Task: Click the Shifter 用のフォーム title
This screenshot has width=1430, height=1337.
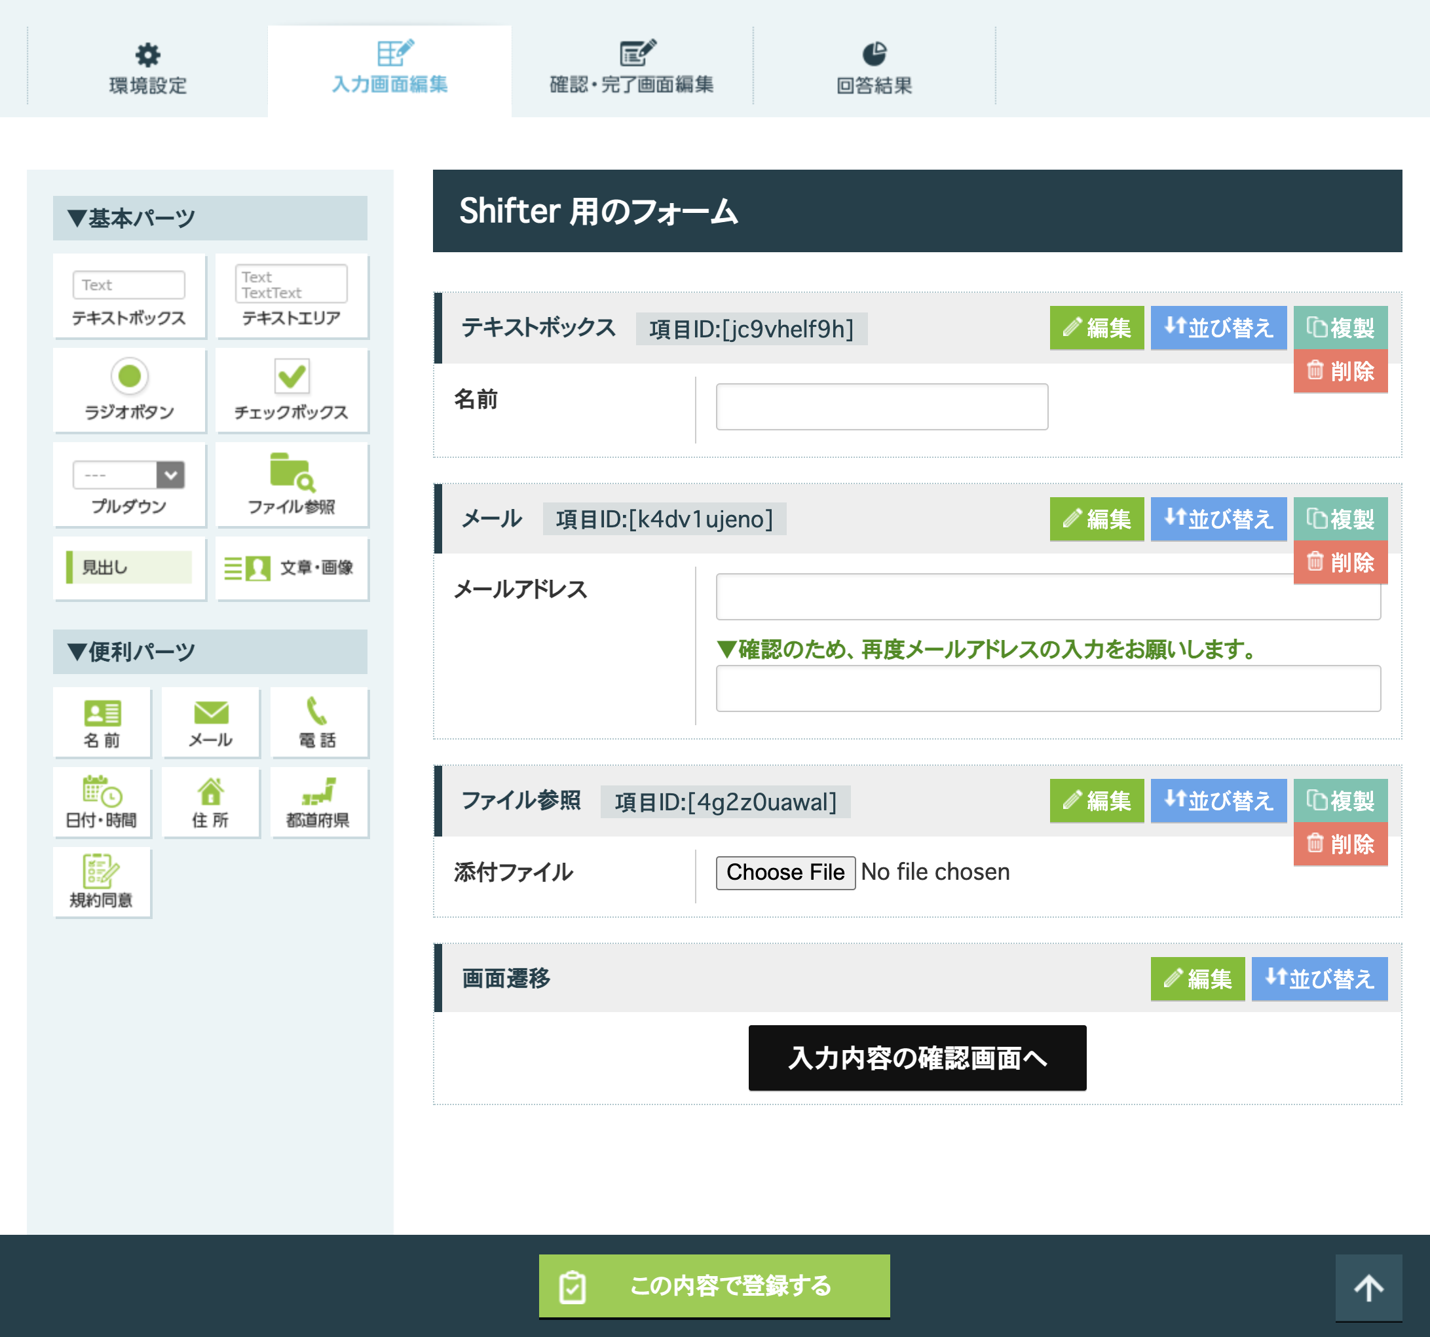Action: click(x=599, y=212)
